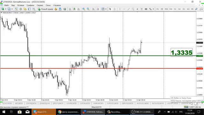
Task: Open the Strategy Tester icon
Action: [x=34, y=9]
